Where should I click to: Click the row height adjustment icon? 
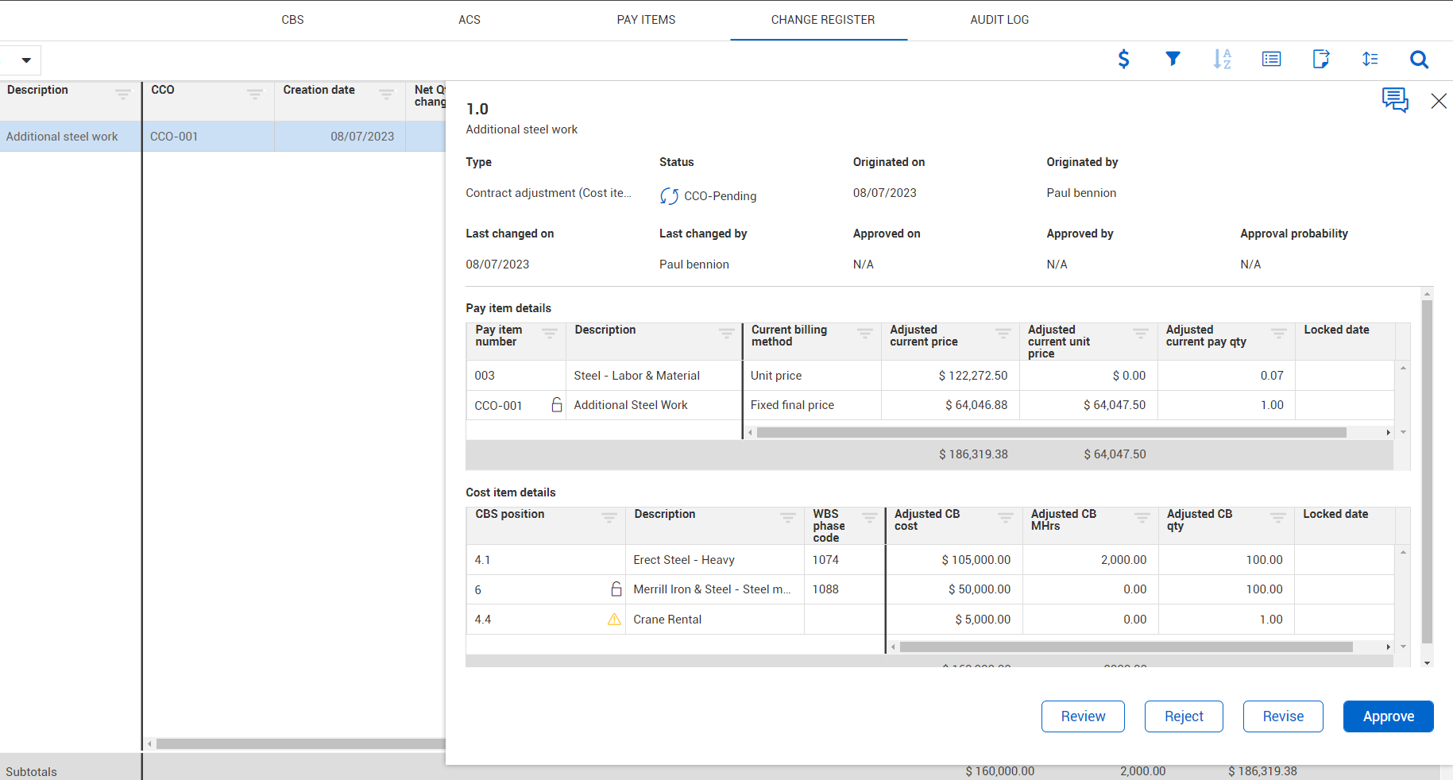(1370, 59)
